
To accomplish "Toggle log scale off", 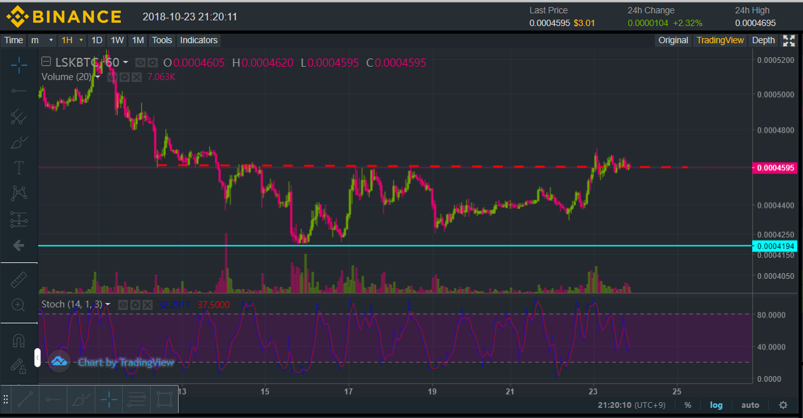I will tap(717, 405).
